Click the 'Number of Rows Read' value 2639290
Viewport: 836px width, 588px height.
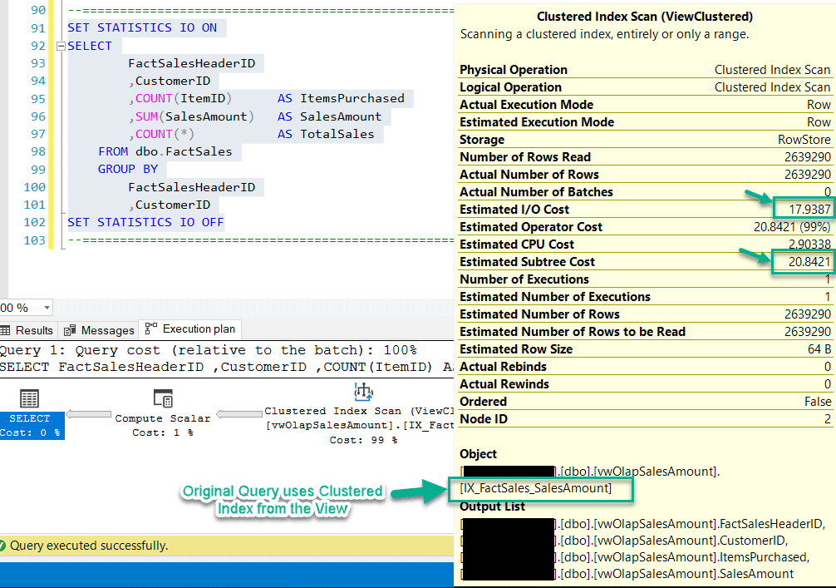click(x=807, y=157)
